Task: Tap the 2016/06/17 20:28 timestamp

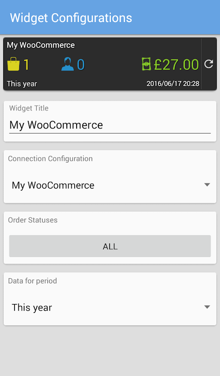Action: click(x=173, y=84)
